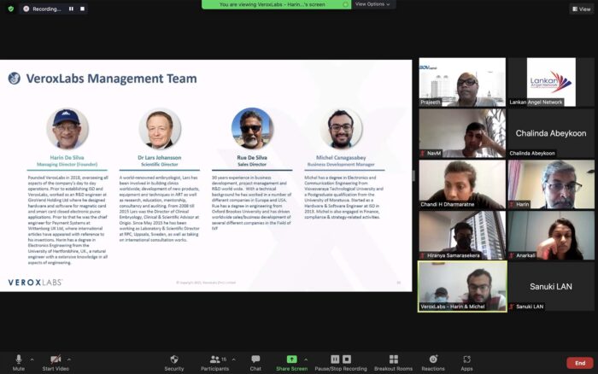Click the green encryption shield icon
Image resolution: width=598 pixels, height=374 pixels.
10,9
